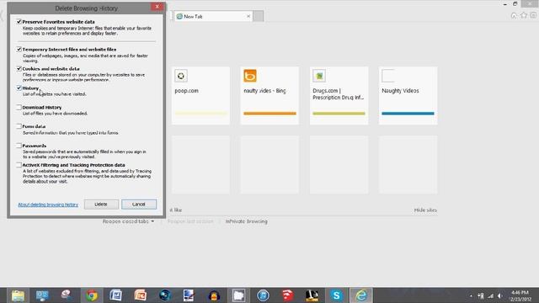Open a new blank tab button

pyautogui.click(x=259, y=16)
